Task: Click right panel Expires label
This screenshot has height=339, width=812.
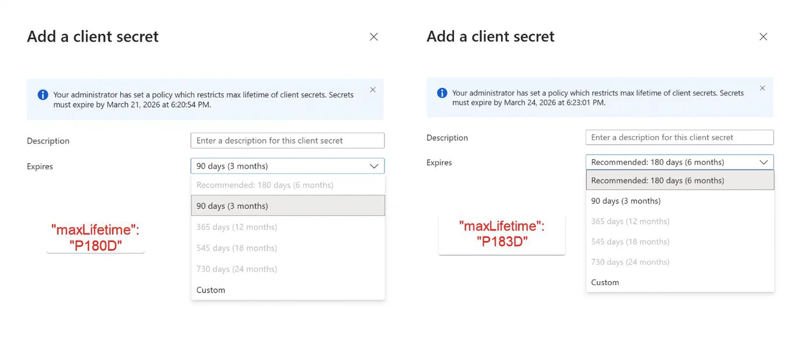Action: point(439,162)
